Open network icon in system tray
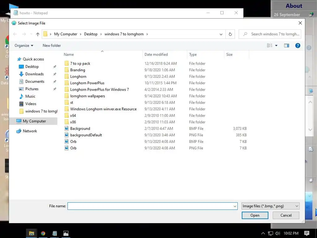Screen dimensions: 317x238 [x=270, y=233]
